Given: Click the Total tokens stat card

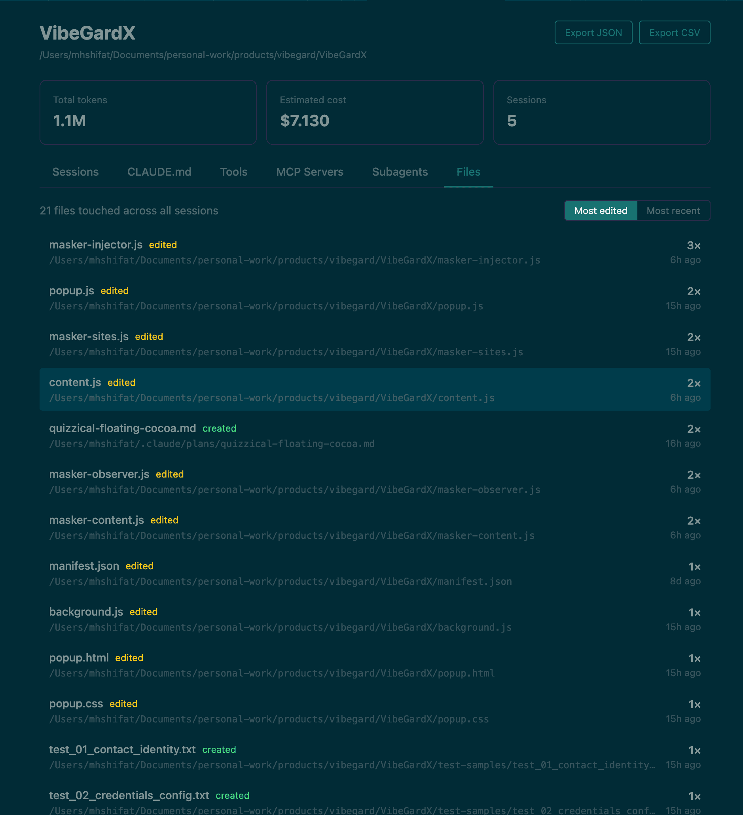Looking at the screenshot, I should click(x=148, y=112).
